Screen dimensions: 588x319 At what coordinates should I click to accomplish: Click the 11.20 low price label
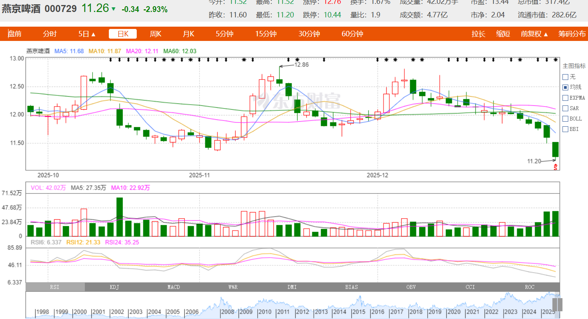(534, 161)
